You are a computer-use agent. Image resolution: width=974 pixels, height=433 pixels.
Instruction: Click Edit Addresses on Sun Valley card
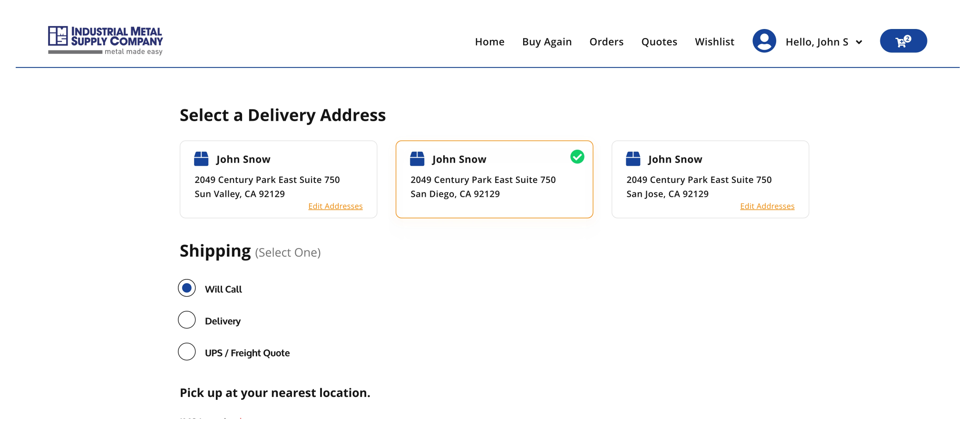[x=335, y=206]
